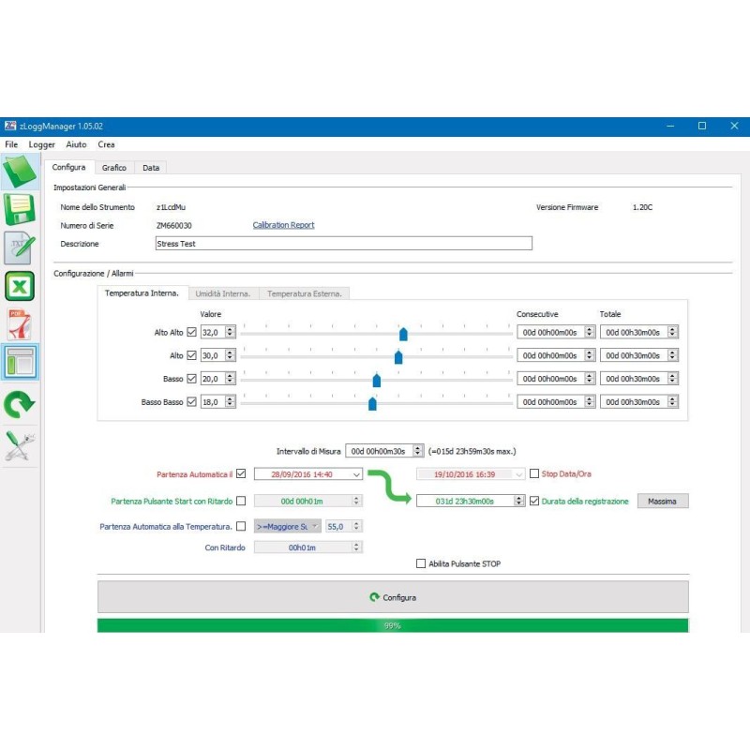Toggle the Alto Alto alarm checkbox
The height and width of the screenshot is (750, 750).
tap(192, 332)
